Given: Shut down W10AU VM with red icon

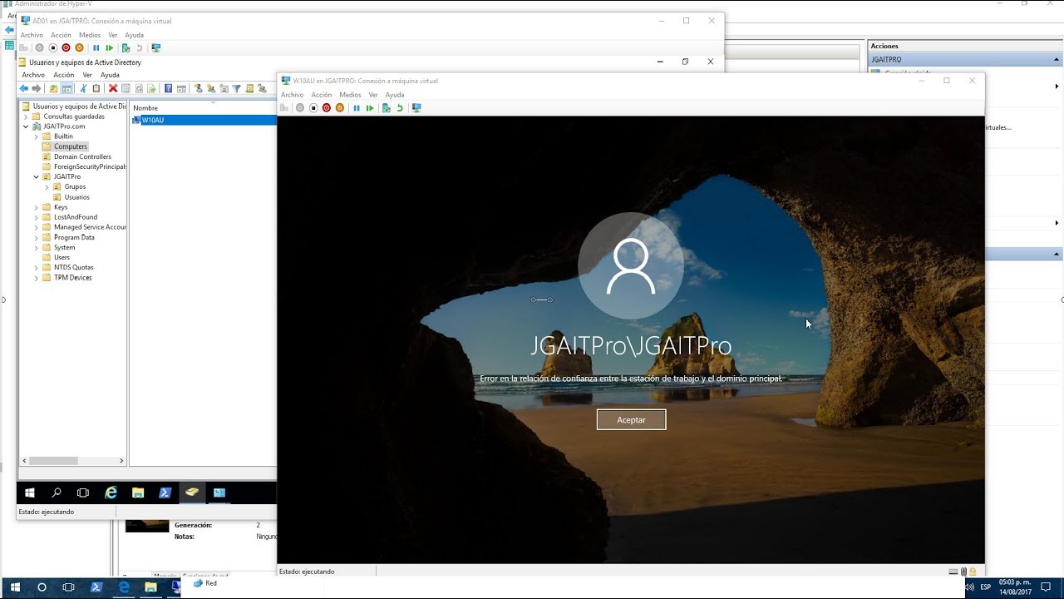Looking at the screenshot, I should 327,108.
